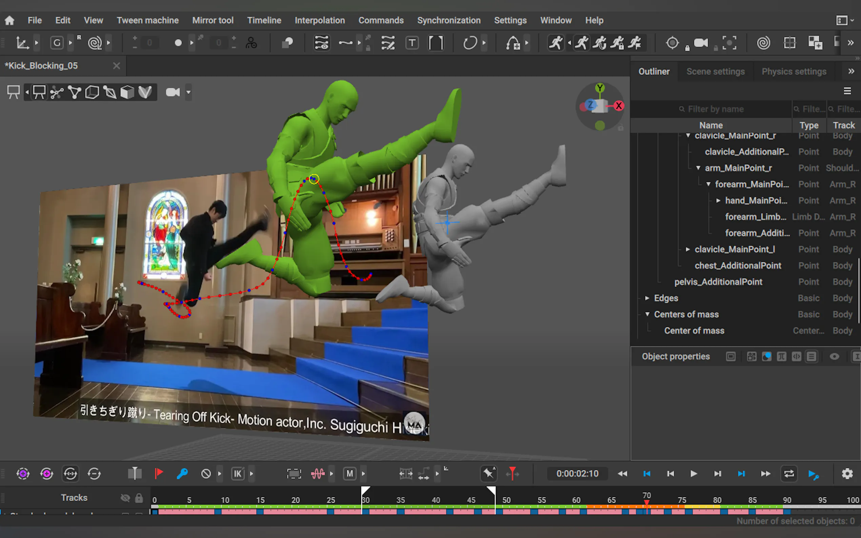Click the red playhead marker at frame 70
The image size is (861, 538).
646,502
